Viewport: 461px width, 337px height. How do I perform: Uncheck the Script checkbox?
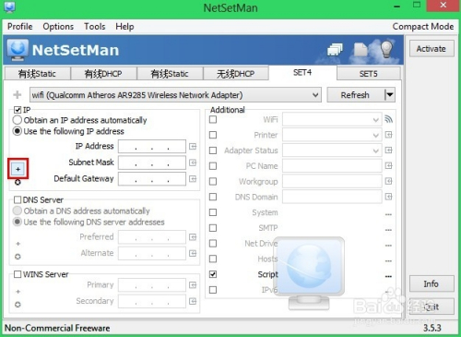click(x=213, y=274)
